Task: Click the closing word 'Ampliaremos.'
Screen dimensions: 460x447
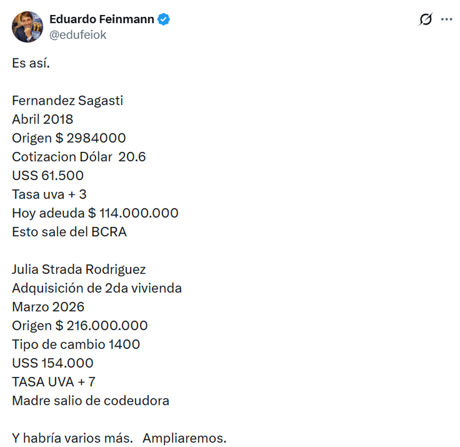Action: click(x=184, y=438)
